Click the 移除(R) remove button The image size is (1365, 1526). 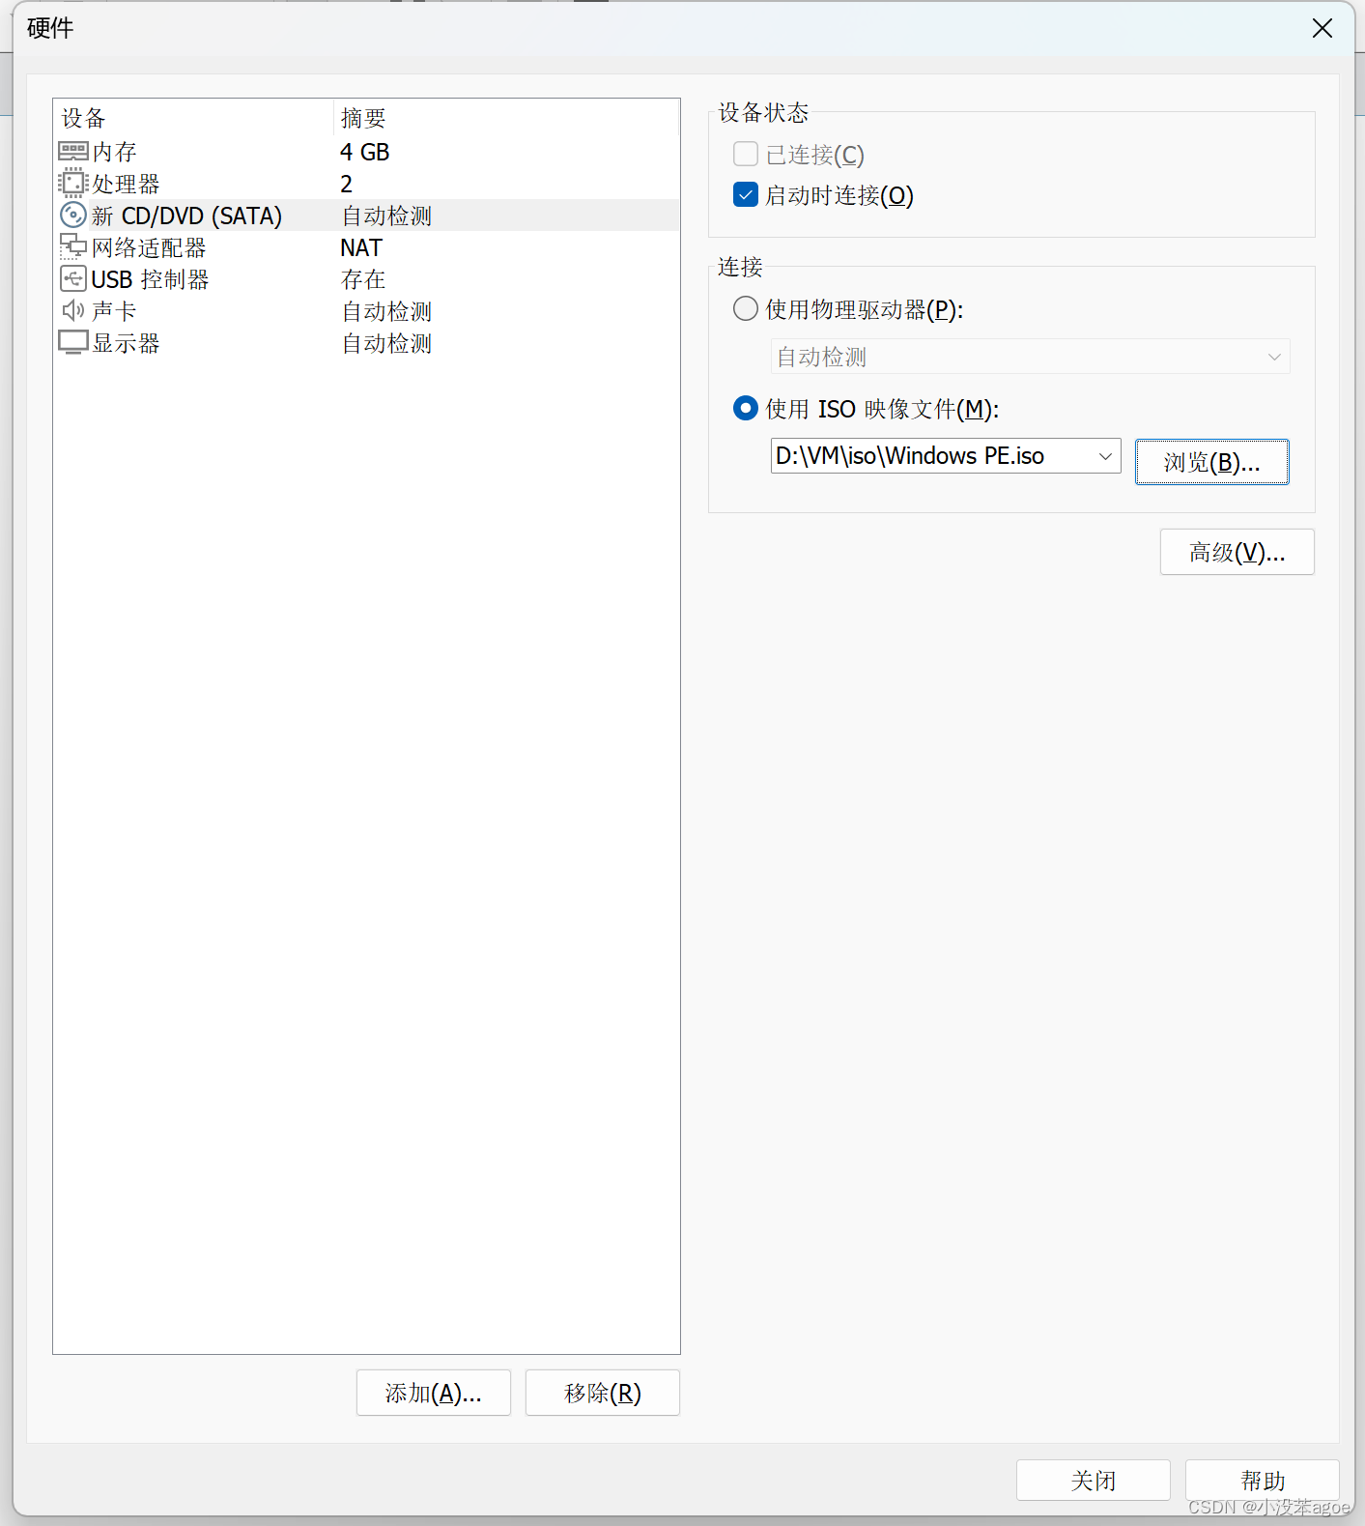point(602,1393)
